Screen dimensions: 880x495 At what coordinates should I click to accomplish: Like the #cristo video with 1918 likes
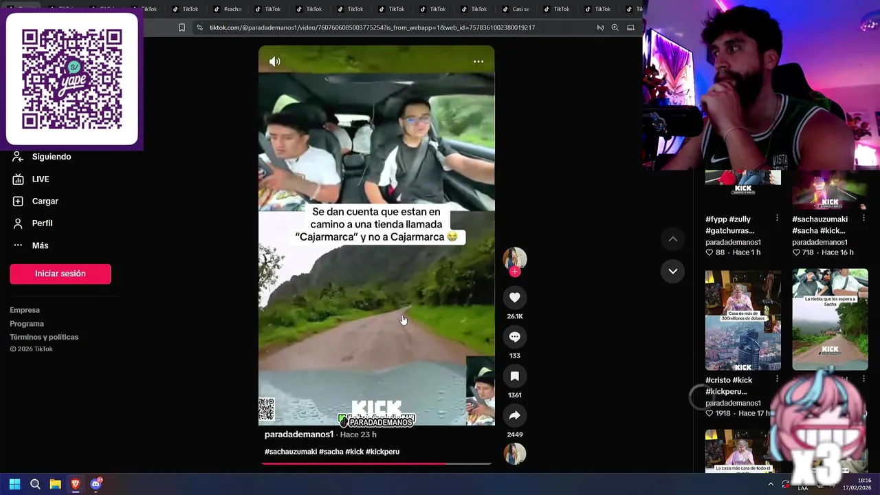tap(709, 413)
